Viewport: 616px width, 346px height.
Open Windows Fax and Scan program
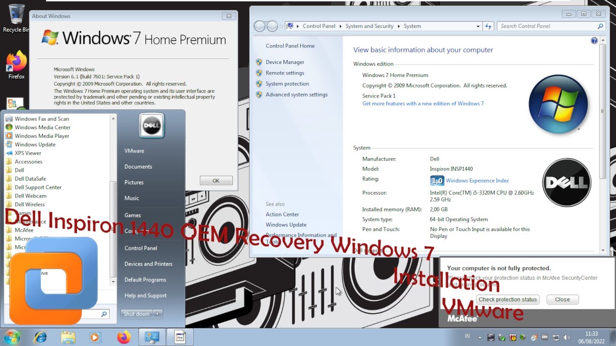tap(41, 119)
